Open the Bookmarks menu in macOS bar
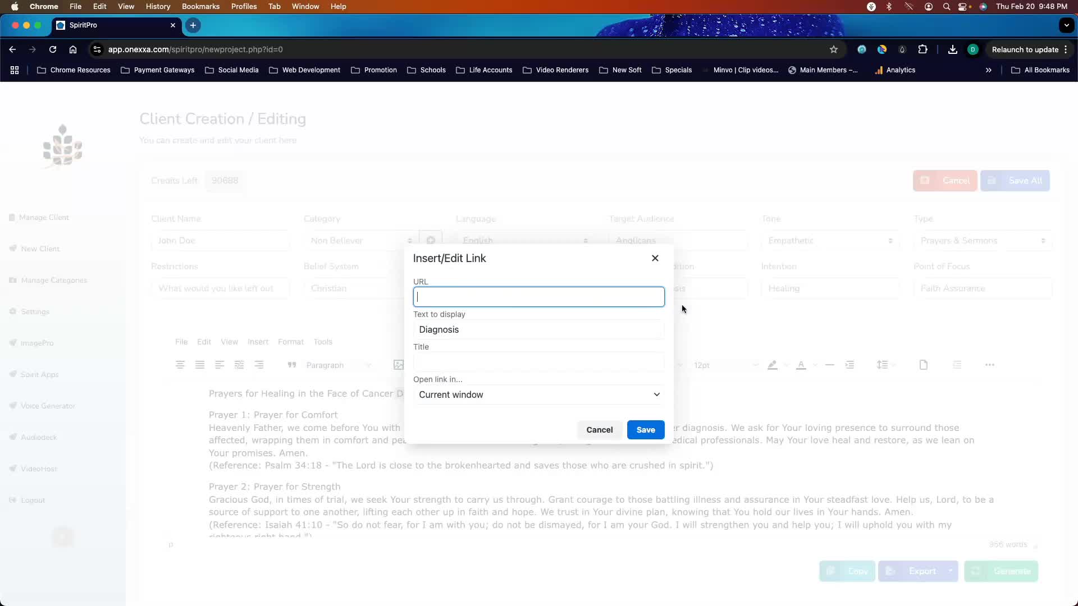 click(x=200, y=7)
